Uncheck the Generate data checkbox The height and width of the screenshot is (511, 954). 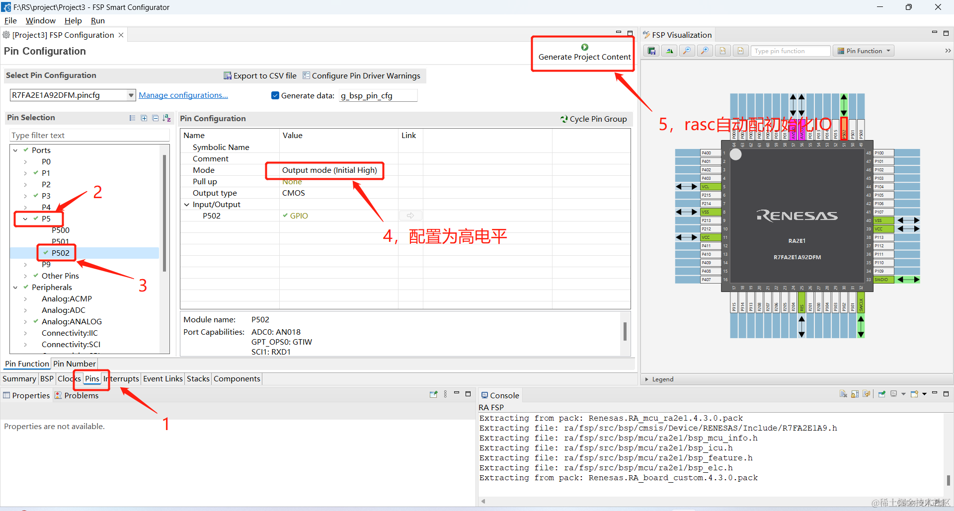coord(275,95)
